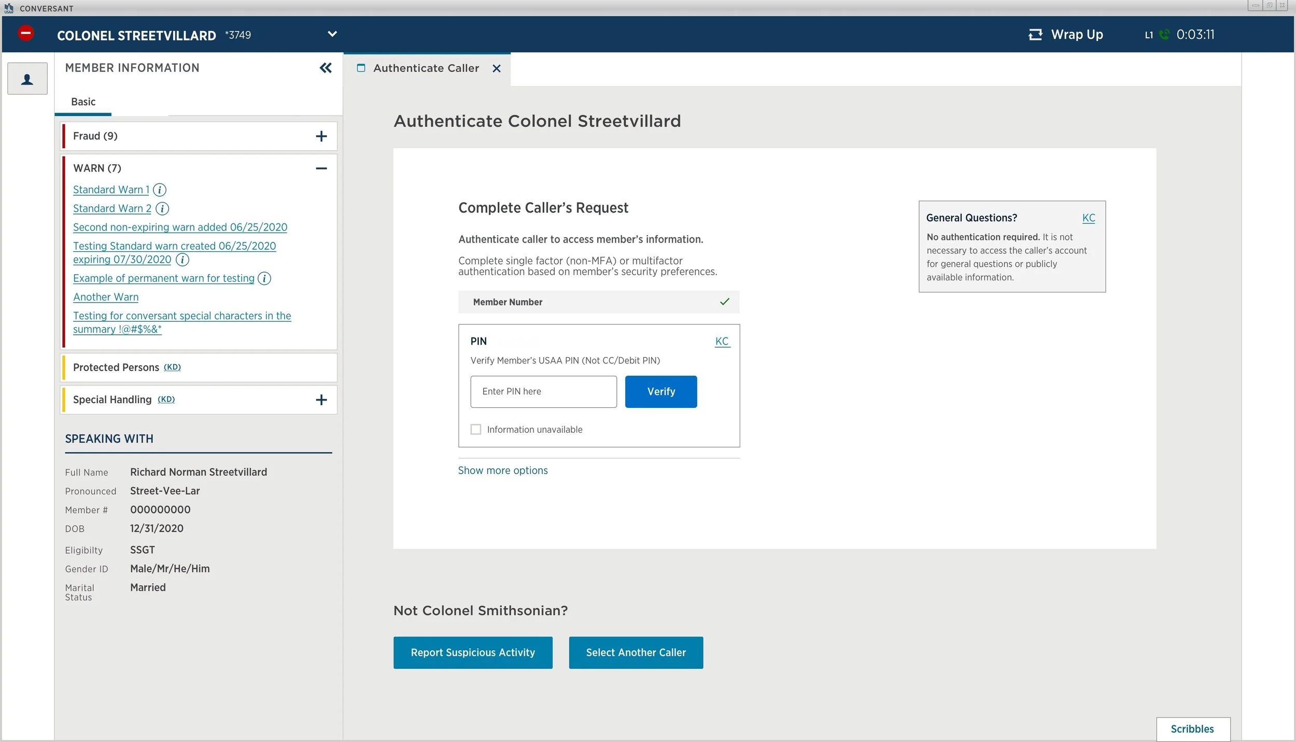
Task: Collapse the WARN (7) section
Action: click(321, 168)
